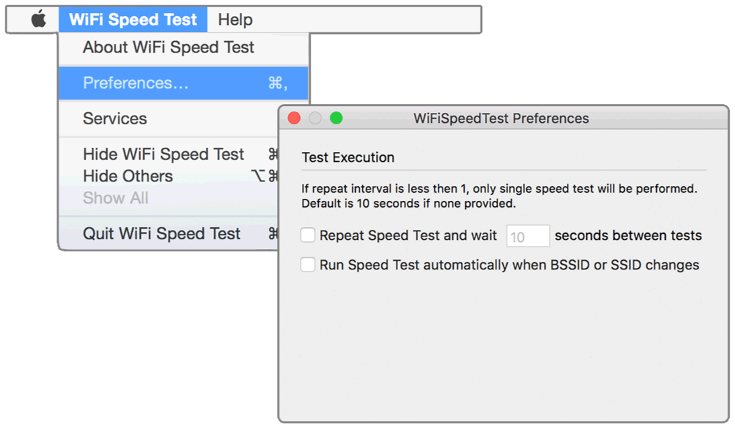Click the WiFi Speed Test menu bar item
The width and height of the screenshot is (735, 428).
coord(133,19)
